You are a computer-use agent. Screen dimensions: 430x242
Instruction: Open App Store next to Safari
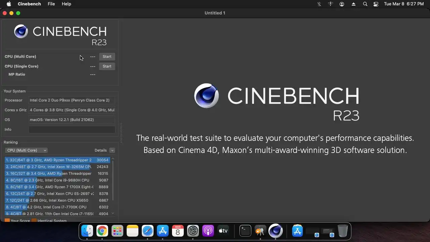pyautogui.click(x=163, y=231)
